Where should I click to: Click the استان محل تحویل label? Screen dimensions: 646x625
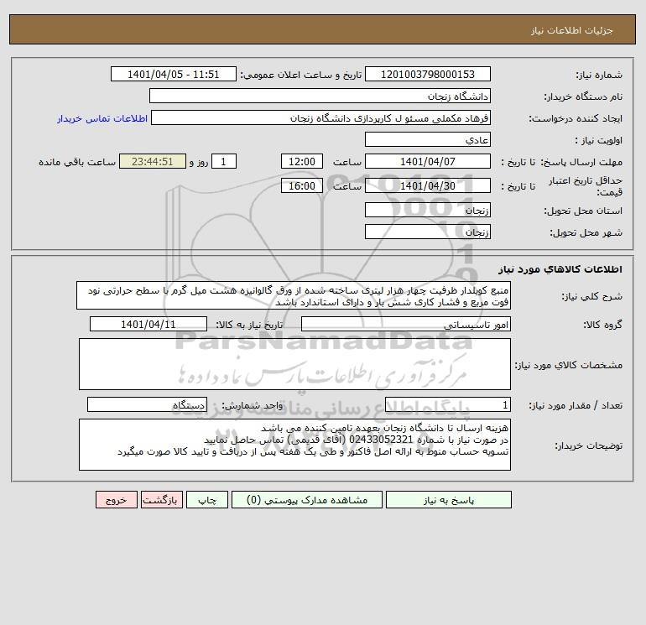click(583, 211)
